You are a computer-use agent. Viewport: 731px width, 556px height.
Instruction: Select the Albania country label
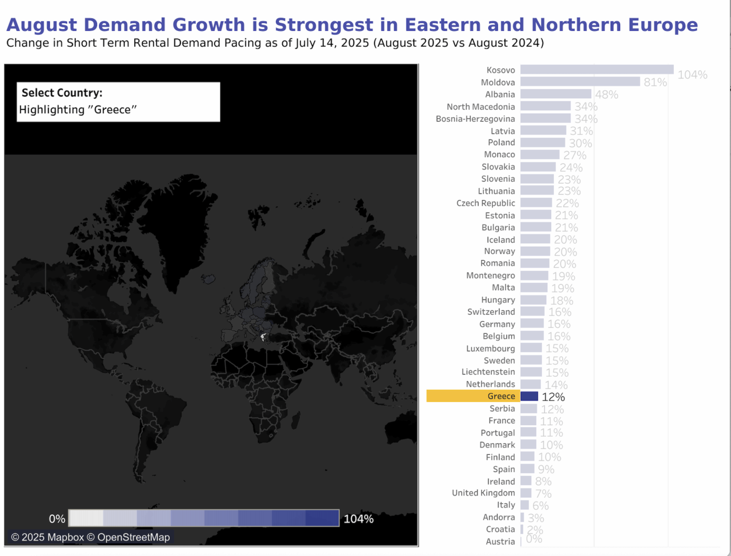tap(500, 95)
